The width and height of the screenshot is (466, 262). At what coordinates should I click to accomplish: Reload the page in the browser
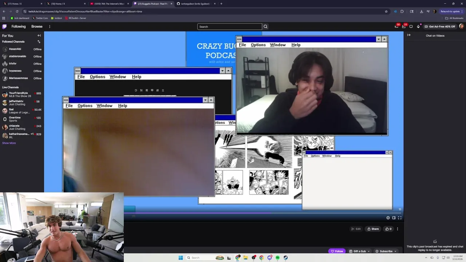[16, 11]
